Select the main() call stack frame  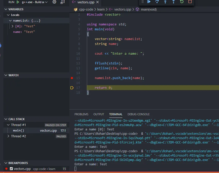click(x=19, y=130)
